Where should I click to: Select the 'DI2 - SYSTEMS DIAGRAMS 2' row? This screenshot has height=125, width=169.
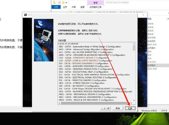coord(83,63)
